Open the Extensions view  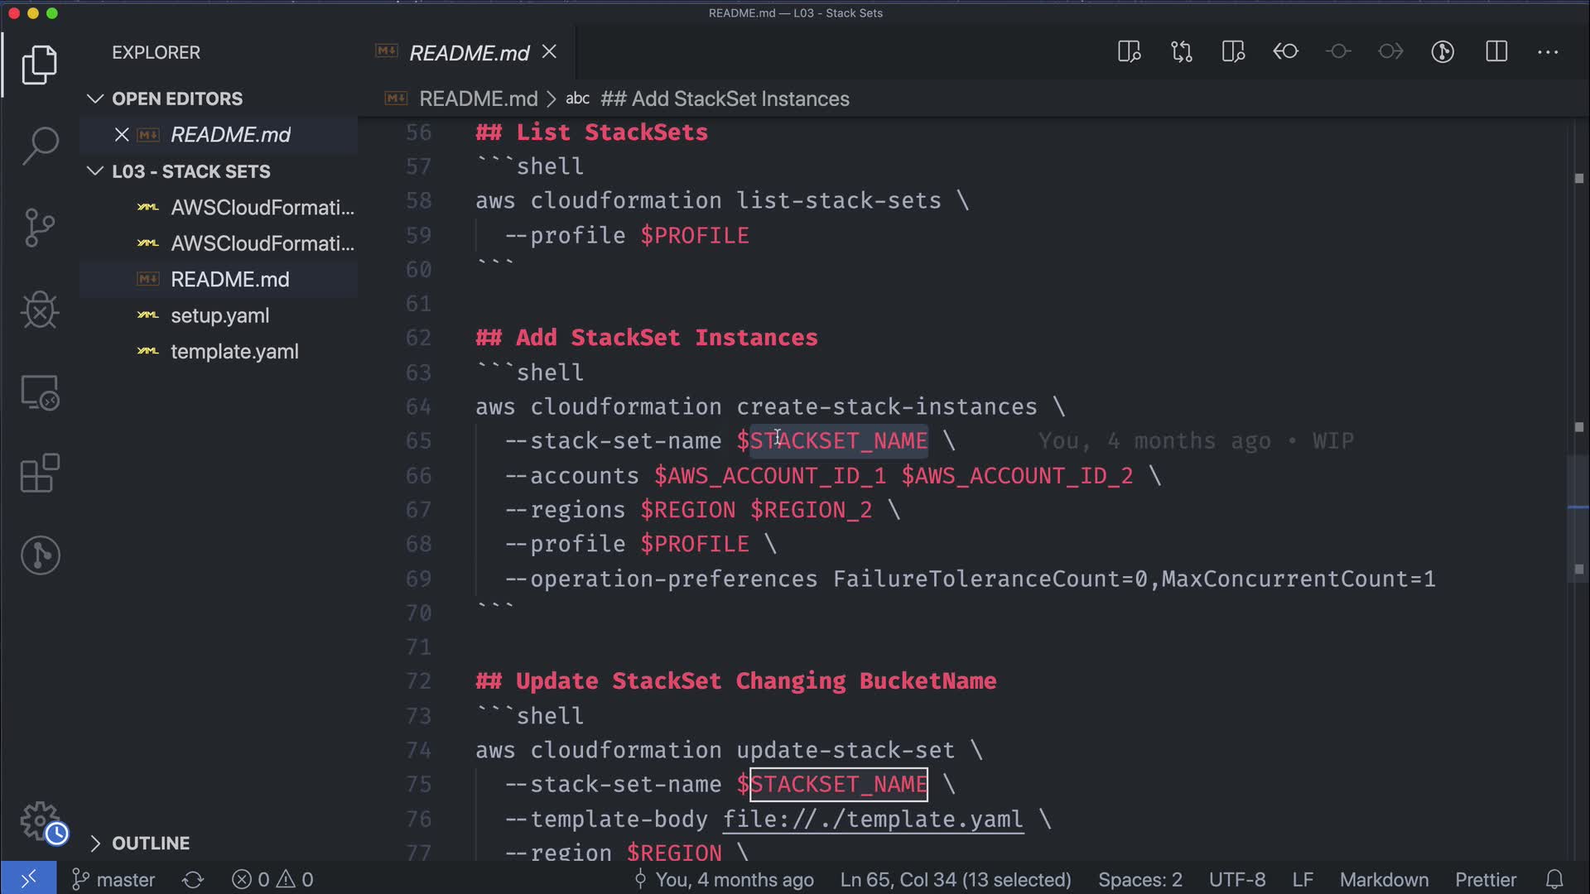click(40, 473)
